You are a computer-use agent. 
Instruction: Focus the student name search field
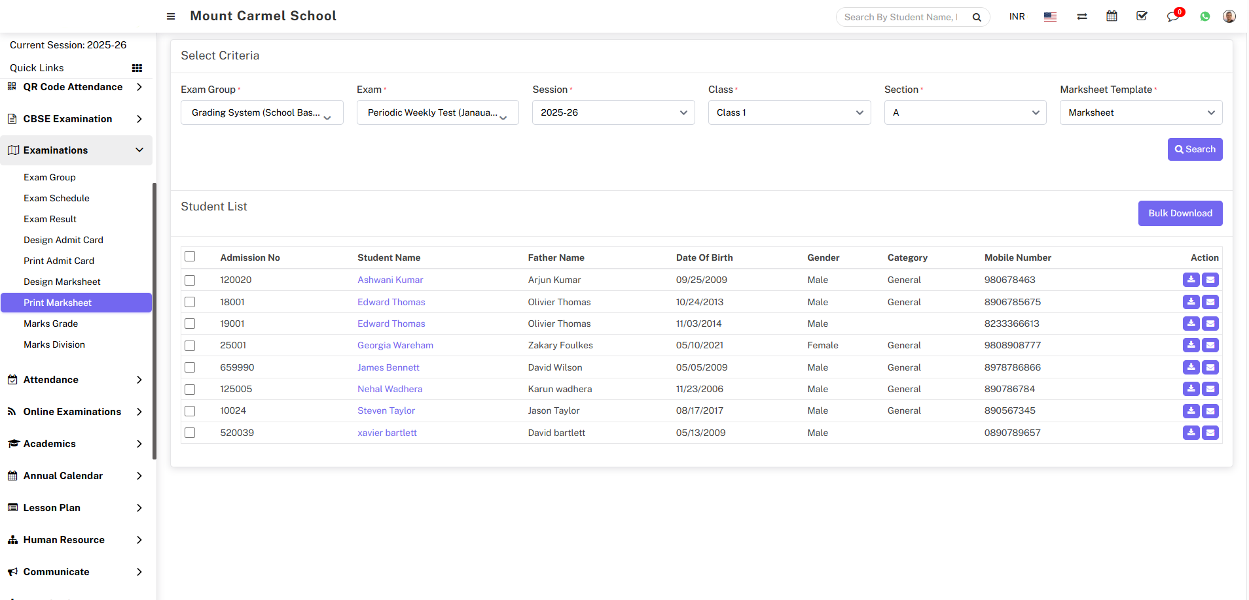[901, 17]
